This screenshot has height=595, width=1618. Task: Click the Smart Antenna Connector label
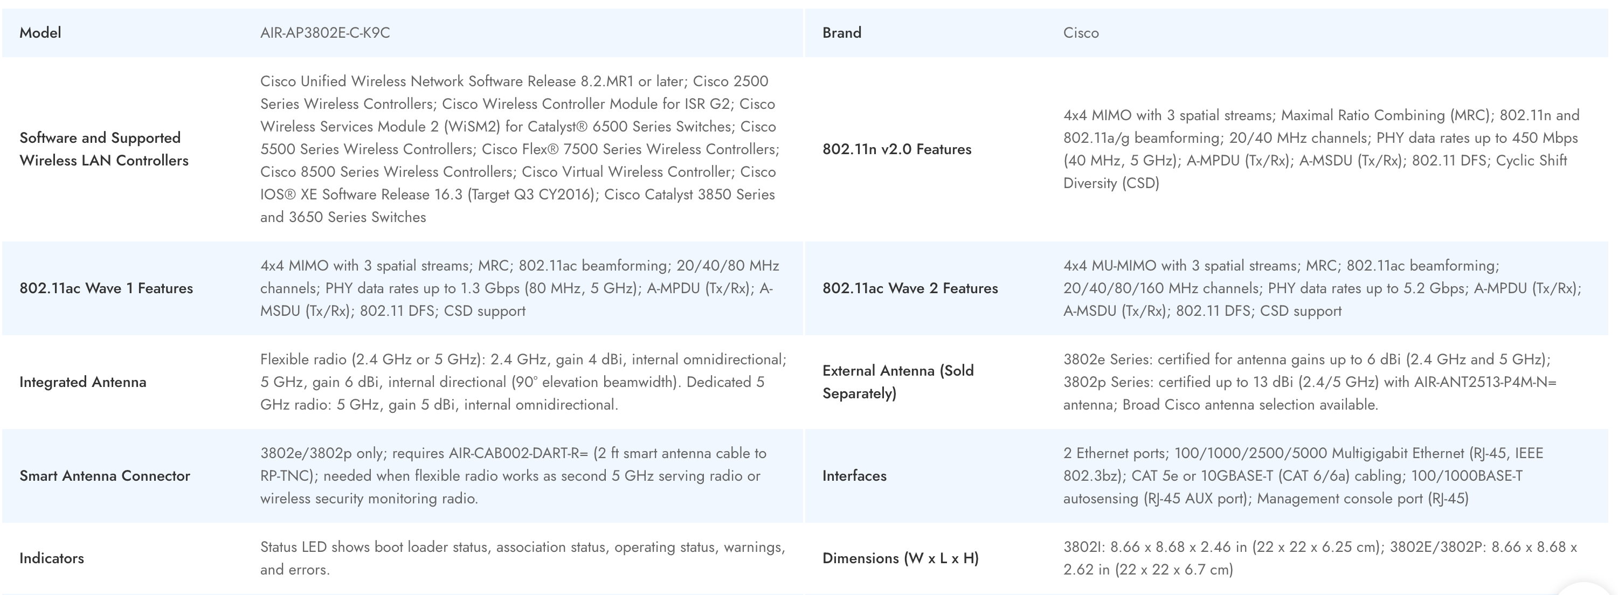(x=104, y=476)
